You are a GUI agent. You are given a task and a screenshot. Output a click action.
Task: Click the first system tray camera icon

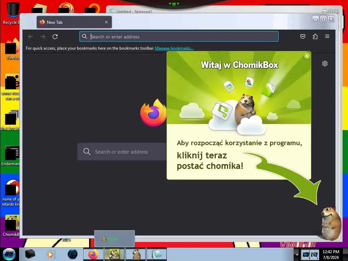click(x=306, y=255)
